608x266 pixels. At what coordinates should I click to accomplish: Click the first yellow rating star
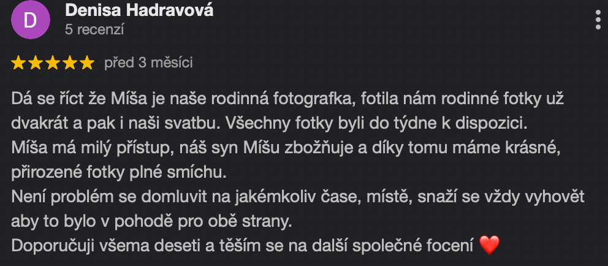(x=18, y=63)
